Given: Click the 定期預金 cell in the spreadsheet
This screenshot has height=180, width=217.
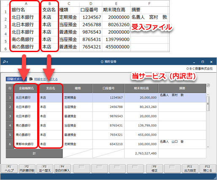Looking at the screenshot, I should coord(69,17).
